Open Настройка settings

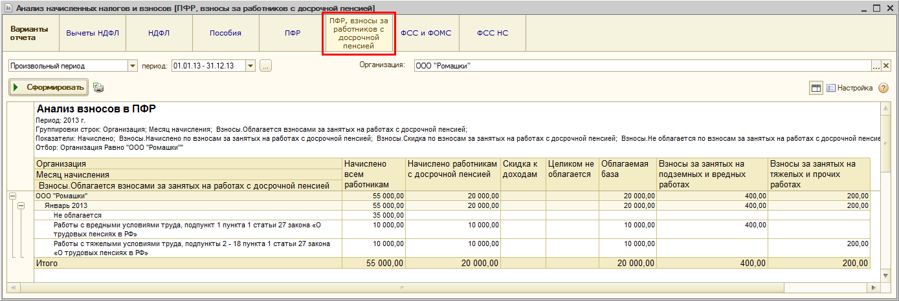point(849,88)
